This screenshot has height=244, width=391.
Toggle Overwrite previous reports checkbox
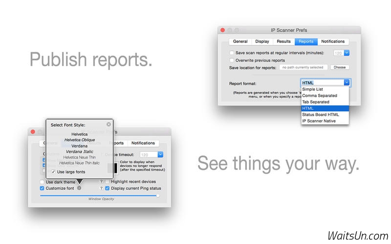point(232,60)
